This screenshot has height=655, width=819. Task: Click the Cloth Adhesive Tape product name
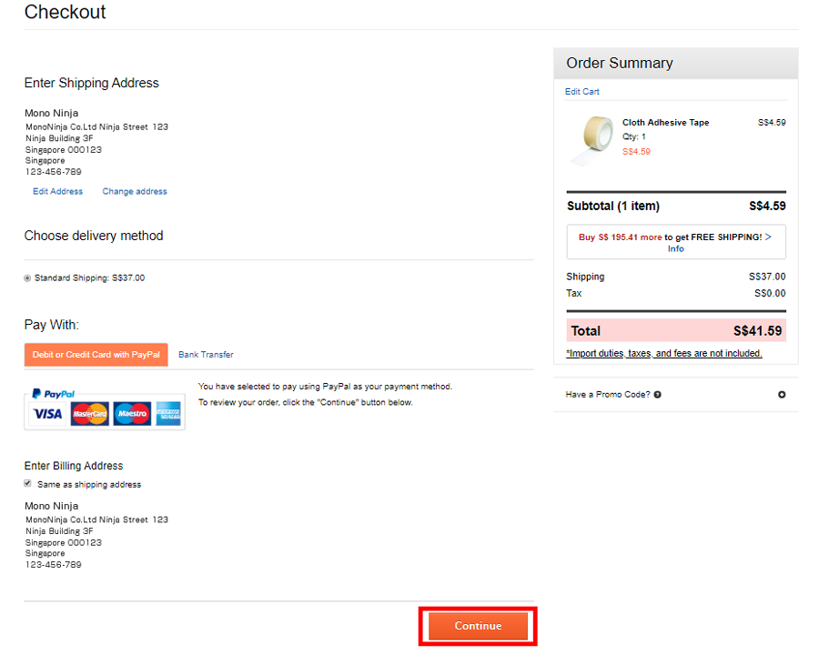[665, 122]
